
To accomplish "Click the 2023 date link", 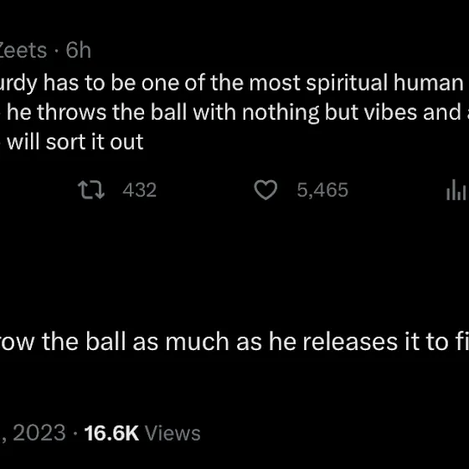I will 39,433.
